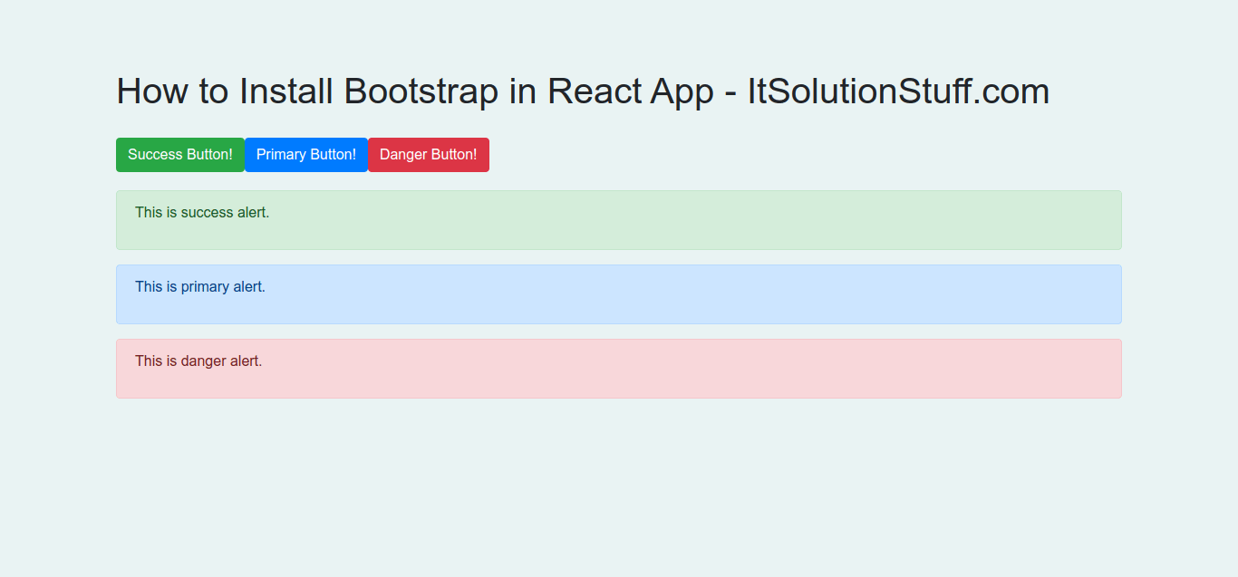Click the green Success Button!
The width and height of the screenshot is (1238, 577).
coord(180,155)
